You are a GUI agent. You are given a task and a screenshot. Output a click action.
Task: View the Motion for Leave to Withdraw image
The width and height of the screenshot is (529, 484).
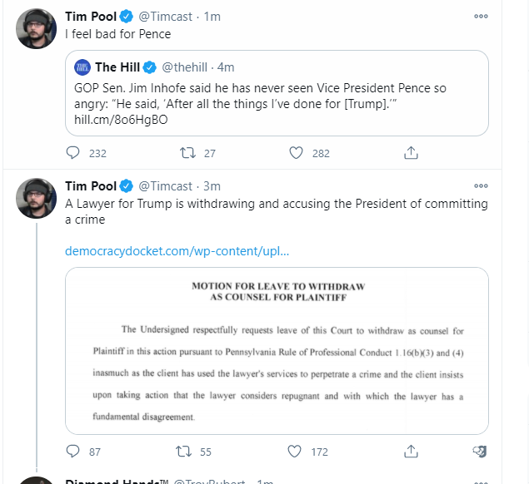tap(277, 351)
